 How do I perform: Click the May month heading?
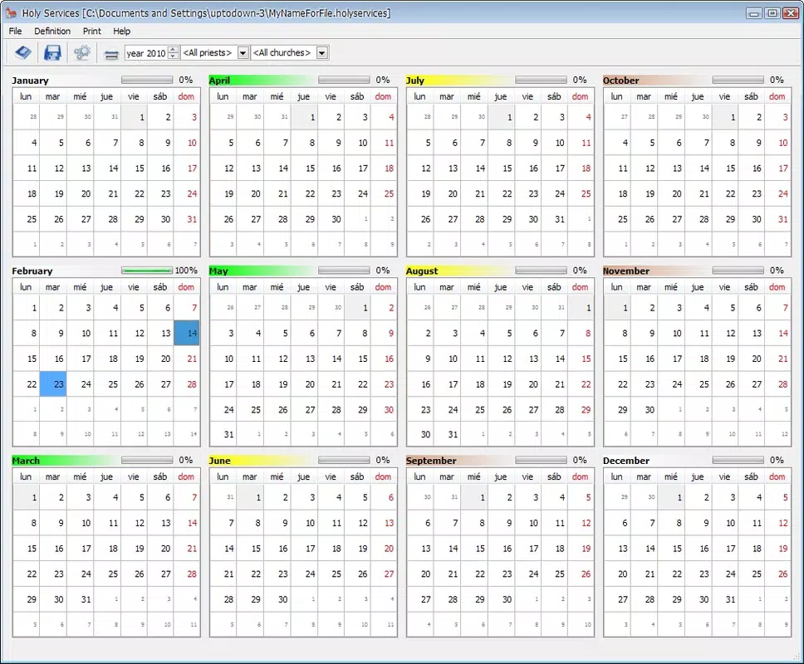tap(218, 271)
